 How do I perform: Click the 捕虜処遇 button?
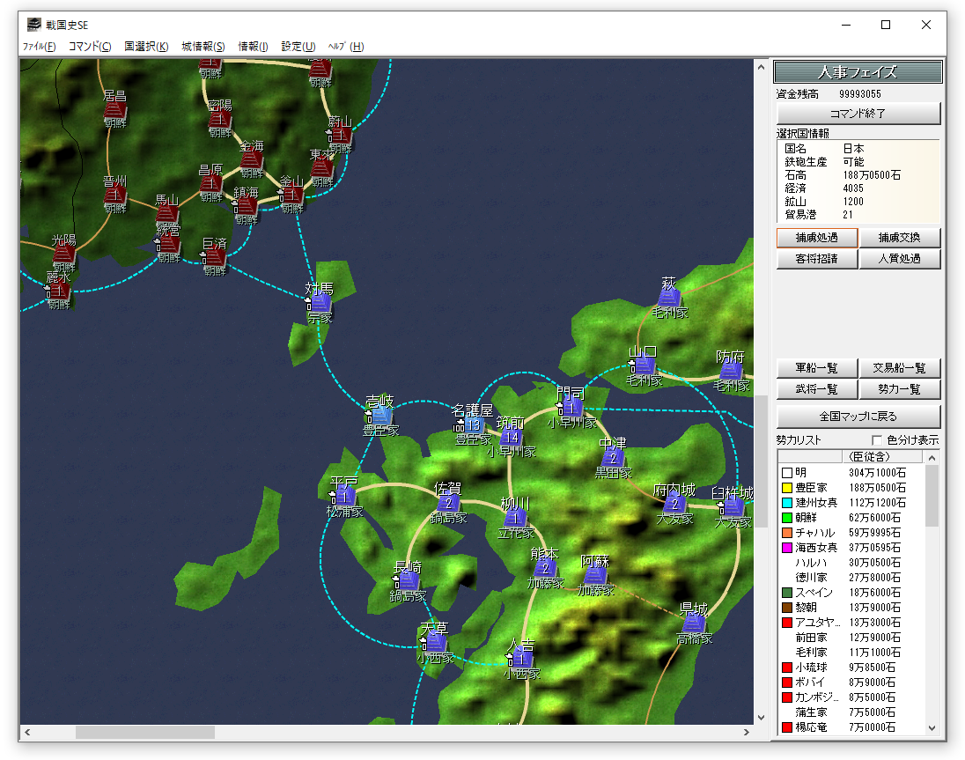click(x=815, y=238)
